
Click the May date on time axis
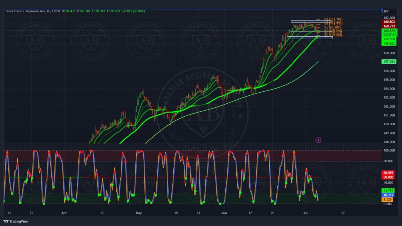pos(139,213)
